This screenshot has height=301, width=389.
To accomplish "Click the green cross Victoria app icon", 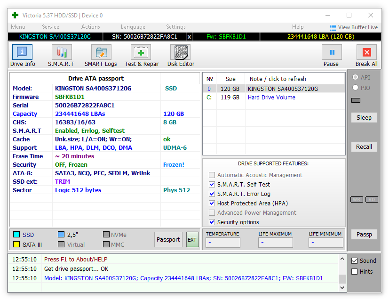I will 15,16.
